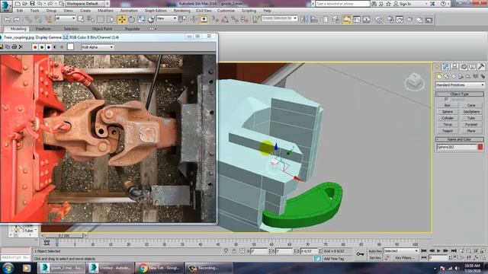Activate the Select and Move tool
Screen dimensions: 488x274
122,20
